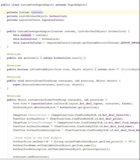Click 'hotDealList.get(position)' expression
The height and width of the screenshot is (160, 140).
pyautogui.click(x=79, y=107)
